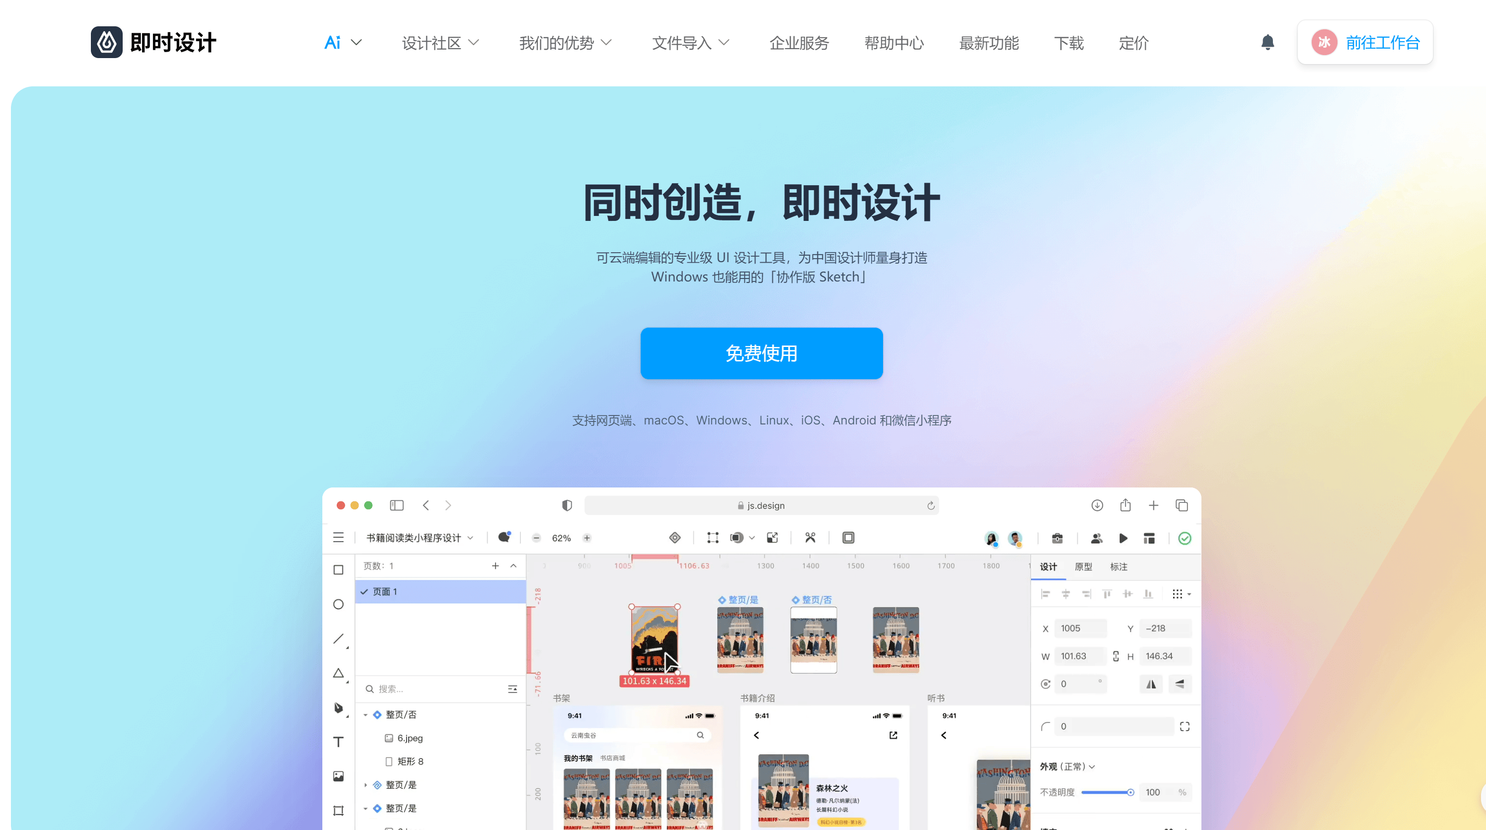1486x830 pixels.
Task: Click the 即时设计 logo icon
Action: click(107, 42)
